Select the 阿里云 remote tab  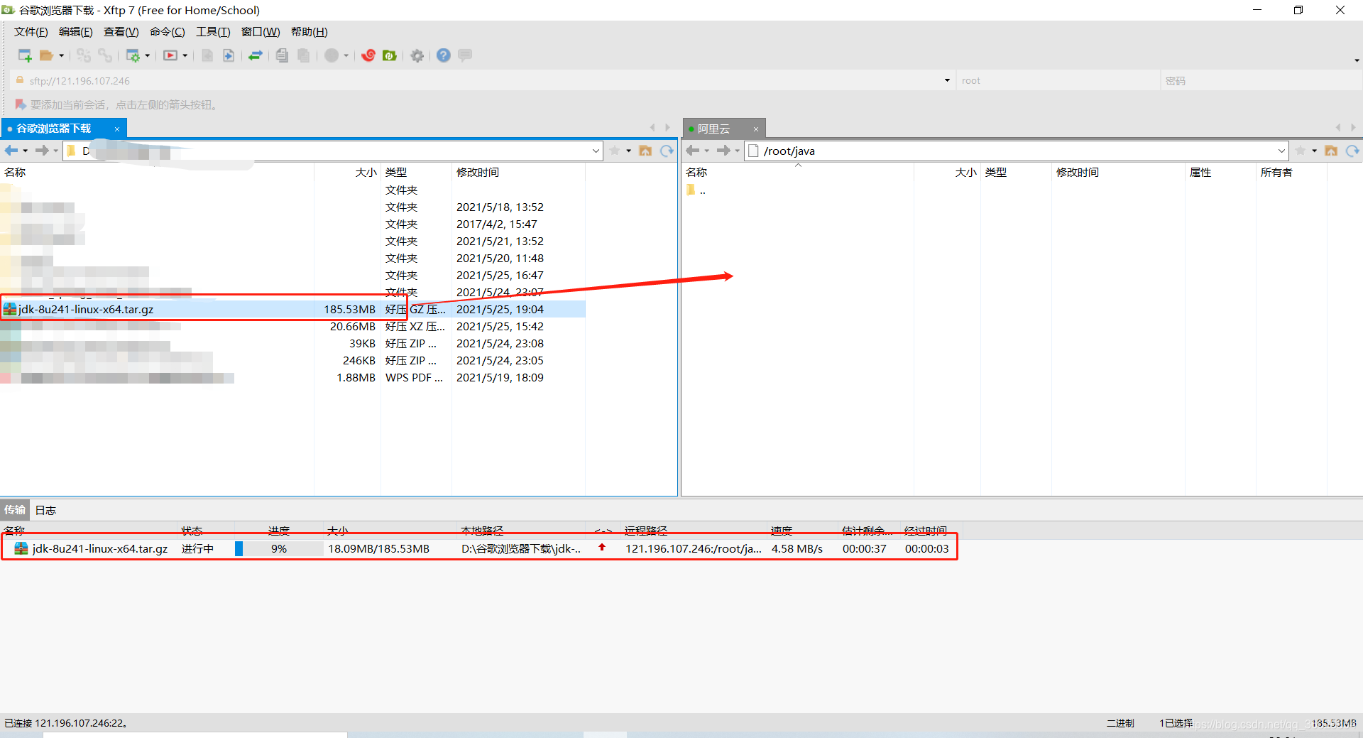(713, 129)
